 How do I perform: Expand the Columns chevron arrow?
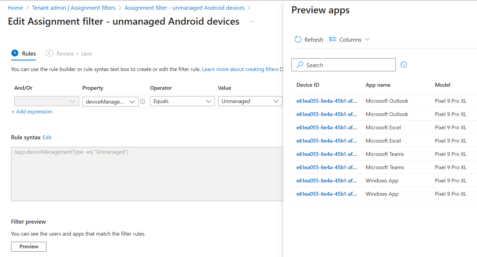(x=367, y=40)
